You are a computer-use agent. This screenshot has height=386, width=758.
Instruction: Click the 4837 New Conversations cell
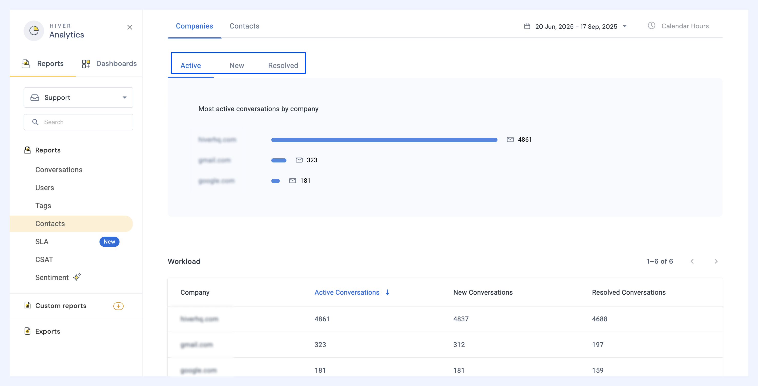tap(461, 319)
